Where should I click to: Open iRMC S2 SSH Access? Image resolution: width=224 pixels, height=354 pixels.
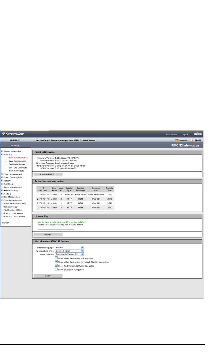coord(13,213)
